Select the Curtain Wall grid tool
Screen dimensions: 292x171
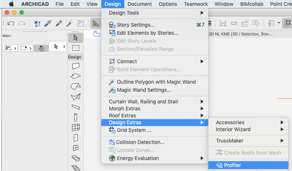pos(76,128)
